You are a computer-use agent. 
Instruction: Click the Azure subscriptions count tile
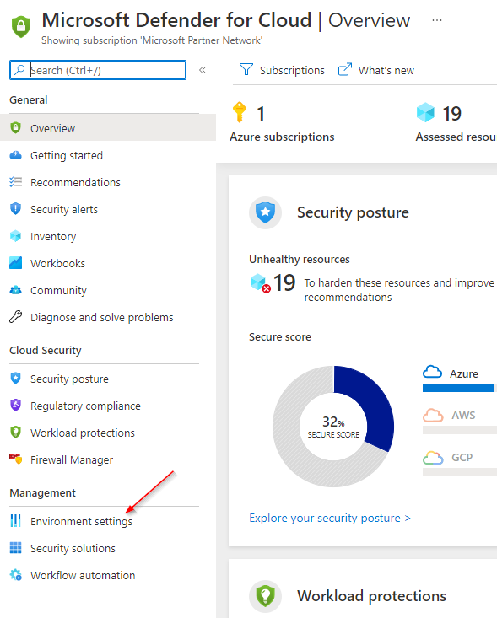282,122
